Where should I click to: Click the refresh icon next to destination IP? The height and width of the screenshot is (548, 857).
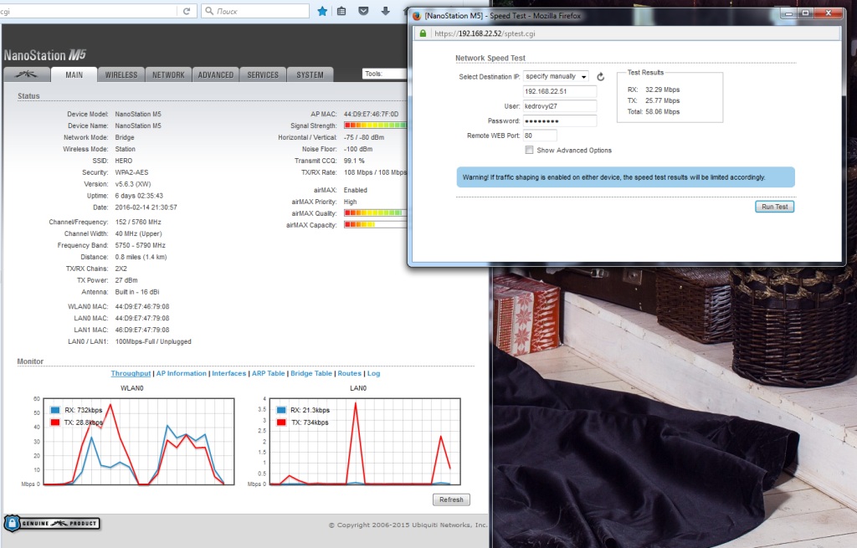click(601, 77)
